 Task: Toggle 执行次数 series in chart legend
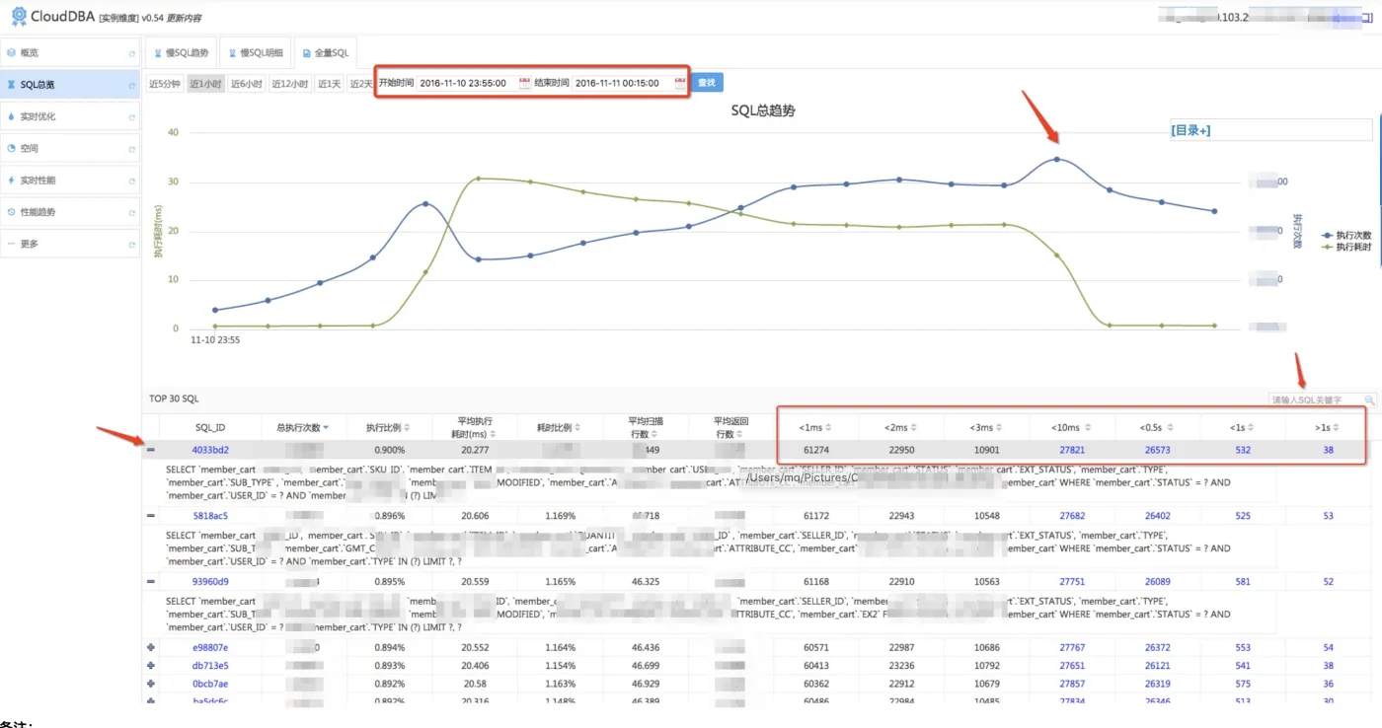point(1345,236)
